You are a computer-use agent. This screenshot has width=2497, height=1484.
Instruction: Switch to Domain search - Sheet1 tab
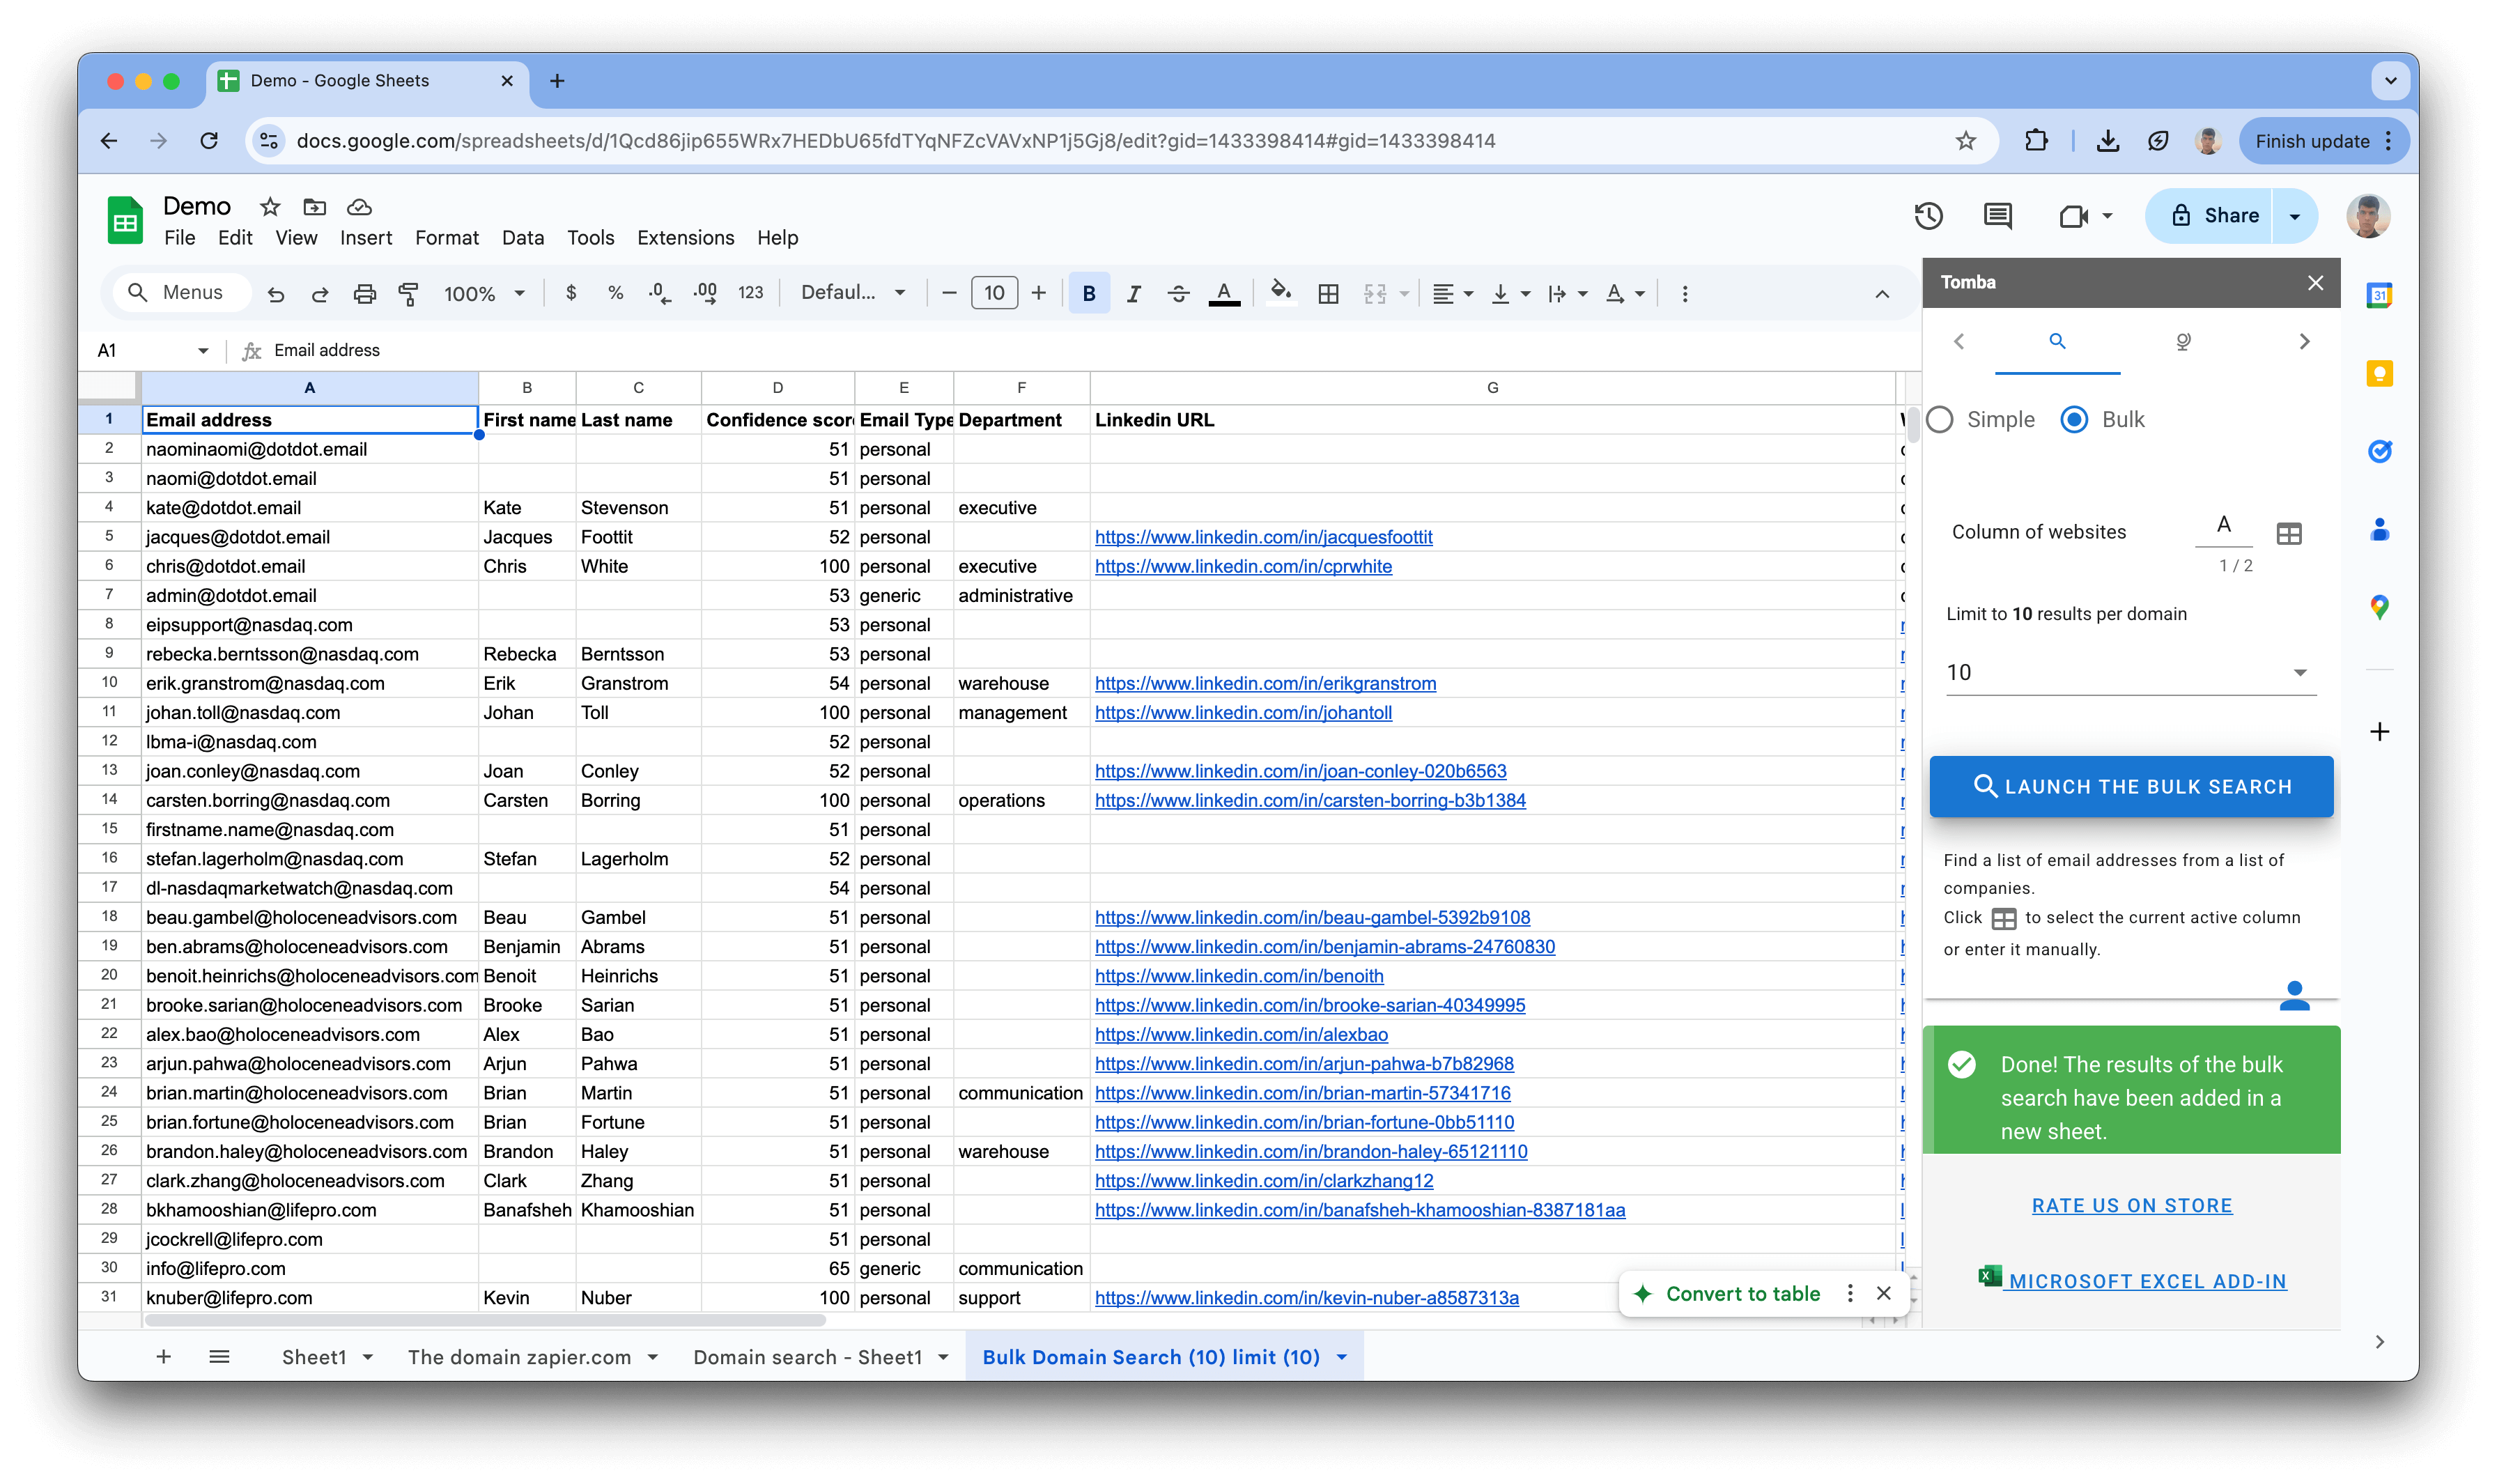pyautogui.click(x=808, y=1357)
